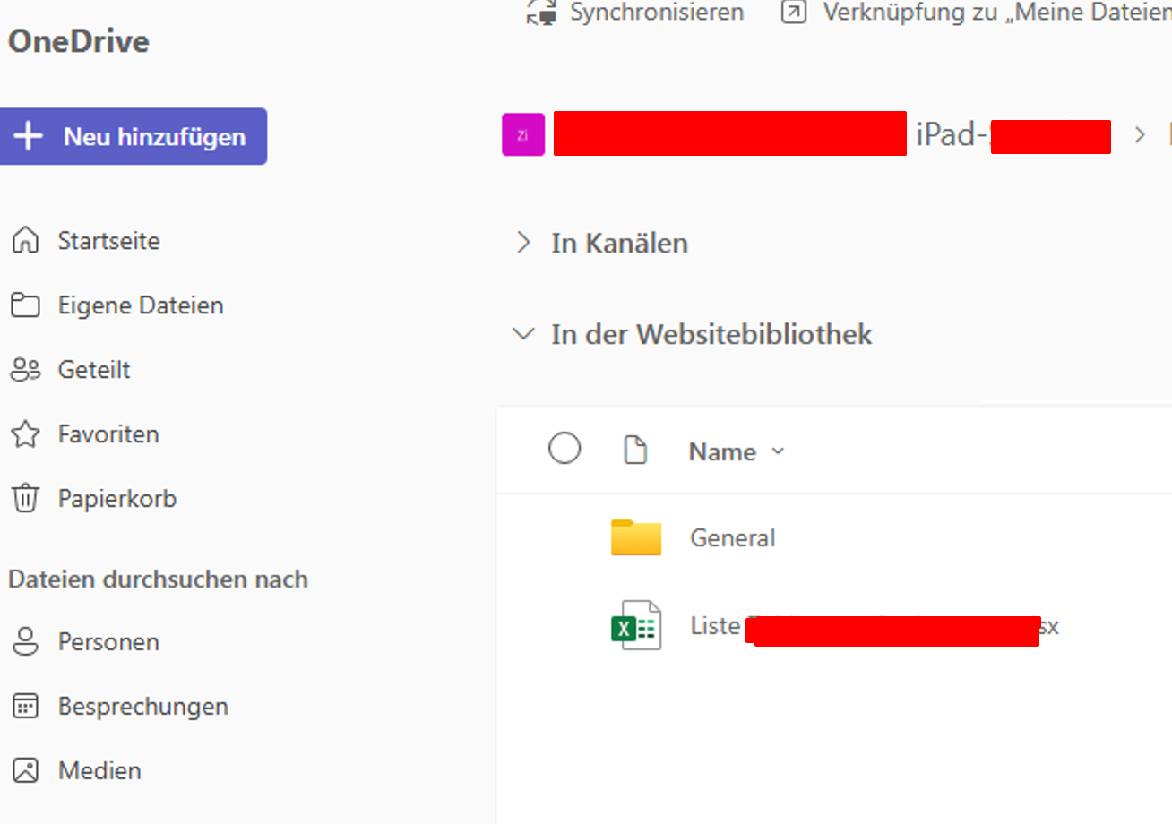The height and width of the screenshot is (824, 1172).
Task: Open the General folder name link
Action: (x=732, y=537)
